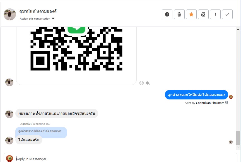Screen dimensions: 241x162
Task: Open customer name in conversation header
Action: coord(38,11)
